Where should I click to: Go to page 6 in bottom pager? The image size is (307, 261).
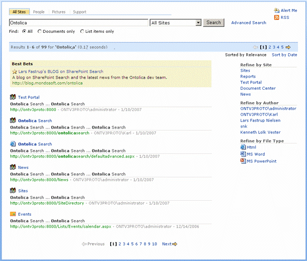coord(137,244)
